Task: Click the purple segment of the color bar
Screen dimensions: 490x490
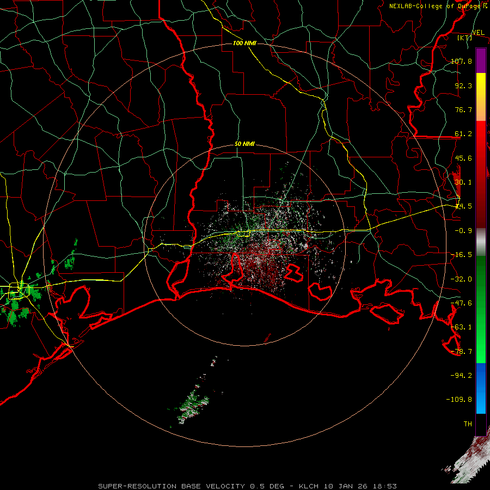Action: tap(481, 60)
